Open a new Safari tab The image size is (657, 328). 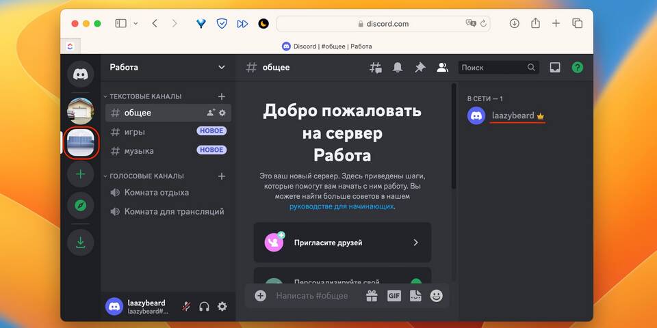click(x=556, y=23)
